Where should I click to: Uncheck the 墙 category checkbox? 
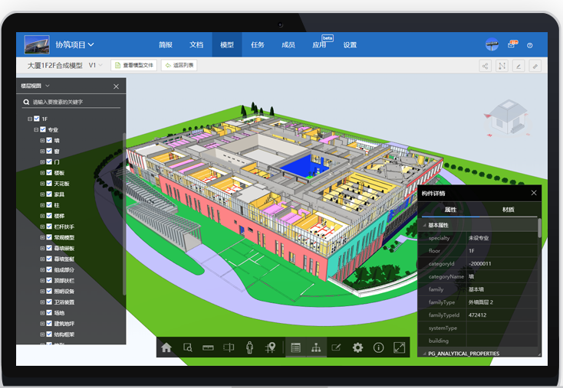(x=49, y=141)
